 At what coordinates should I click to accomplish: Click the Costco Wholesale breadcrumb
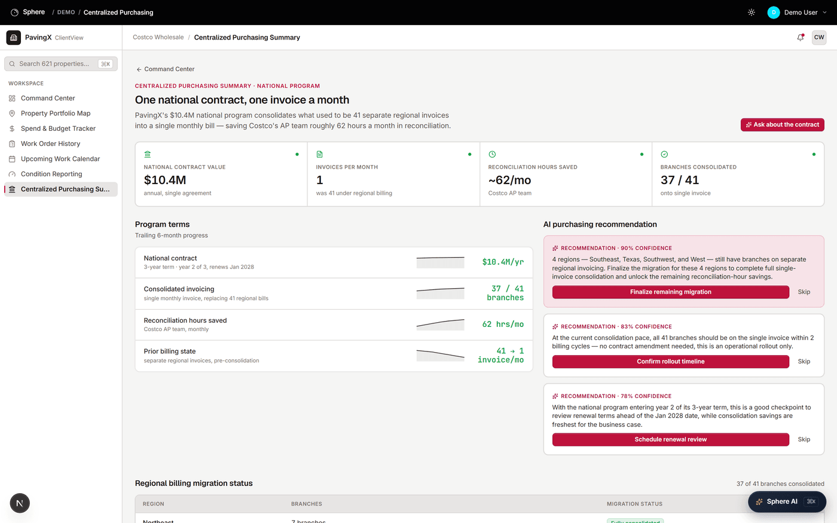[x=158, y=37]
